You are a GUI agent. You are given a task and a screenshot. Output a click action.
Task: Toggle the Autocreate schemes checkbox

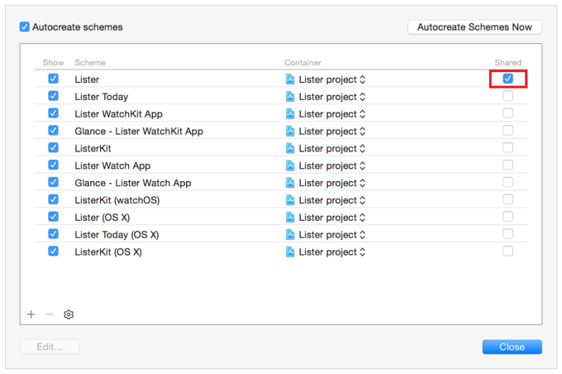(24, 27)
